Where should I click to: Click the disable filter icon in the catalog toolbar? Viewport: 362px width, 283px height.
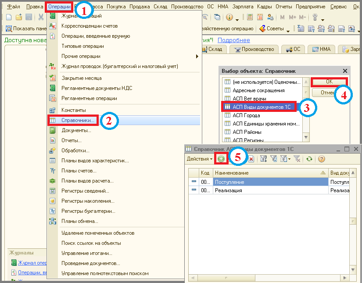click(x=297, y=159)
